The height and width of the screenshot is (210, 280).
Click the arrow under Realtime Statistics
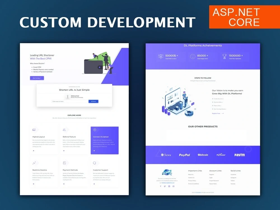33,184
